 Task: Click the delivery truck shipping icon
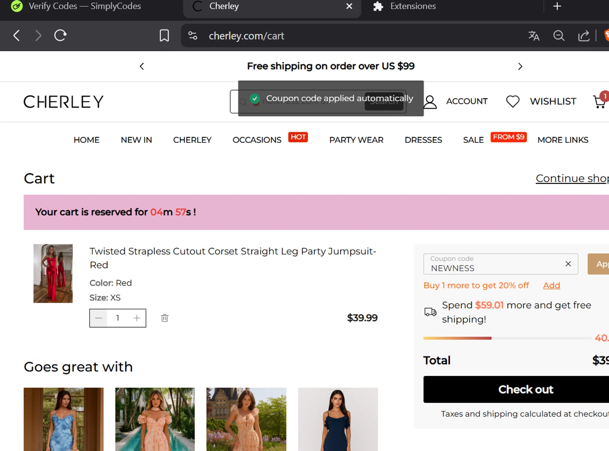430,312
